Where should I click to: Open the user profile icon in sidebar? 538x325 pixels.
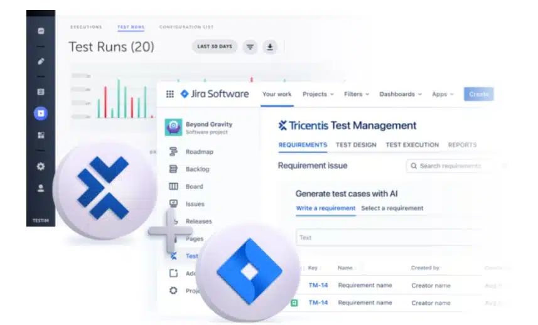coord(41,188)
